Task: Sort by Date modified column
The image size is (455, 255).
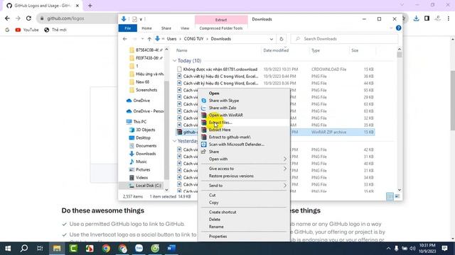Action: pos(276,50)
